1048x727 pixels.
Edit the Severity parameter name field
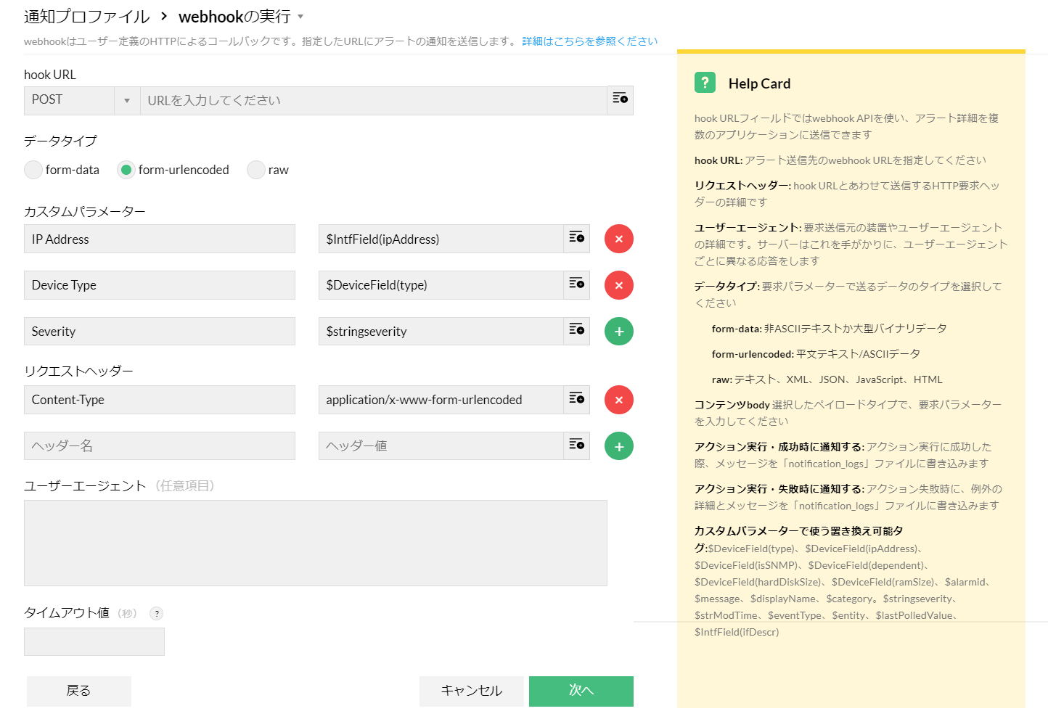pyautogui.click(x=160, y=332)
